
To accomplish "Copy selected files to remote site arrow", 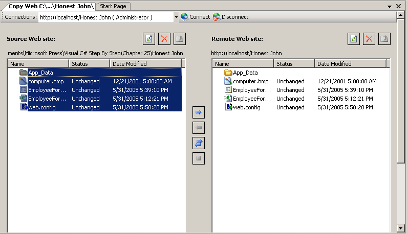I will pyautogui.click(x=199, y=112).
